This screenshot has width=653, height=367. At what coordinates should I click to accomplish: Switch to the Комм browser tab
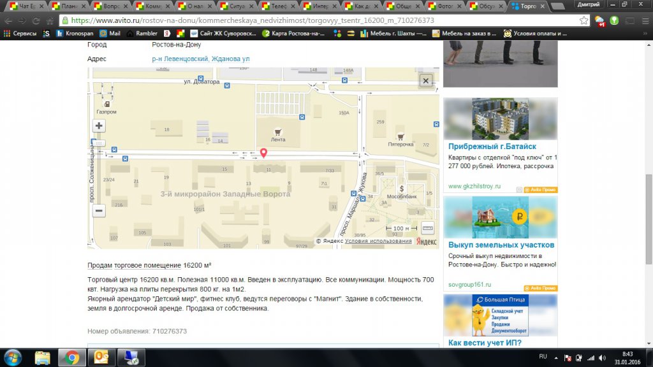(x=152, y=6)
